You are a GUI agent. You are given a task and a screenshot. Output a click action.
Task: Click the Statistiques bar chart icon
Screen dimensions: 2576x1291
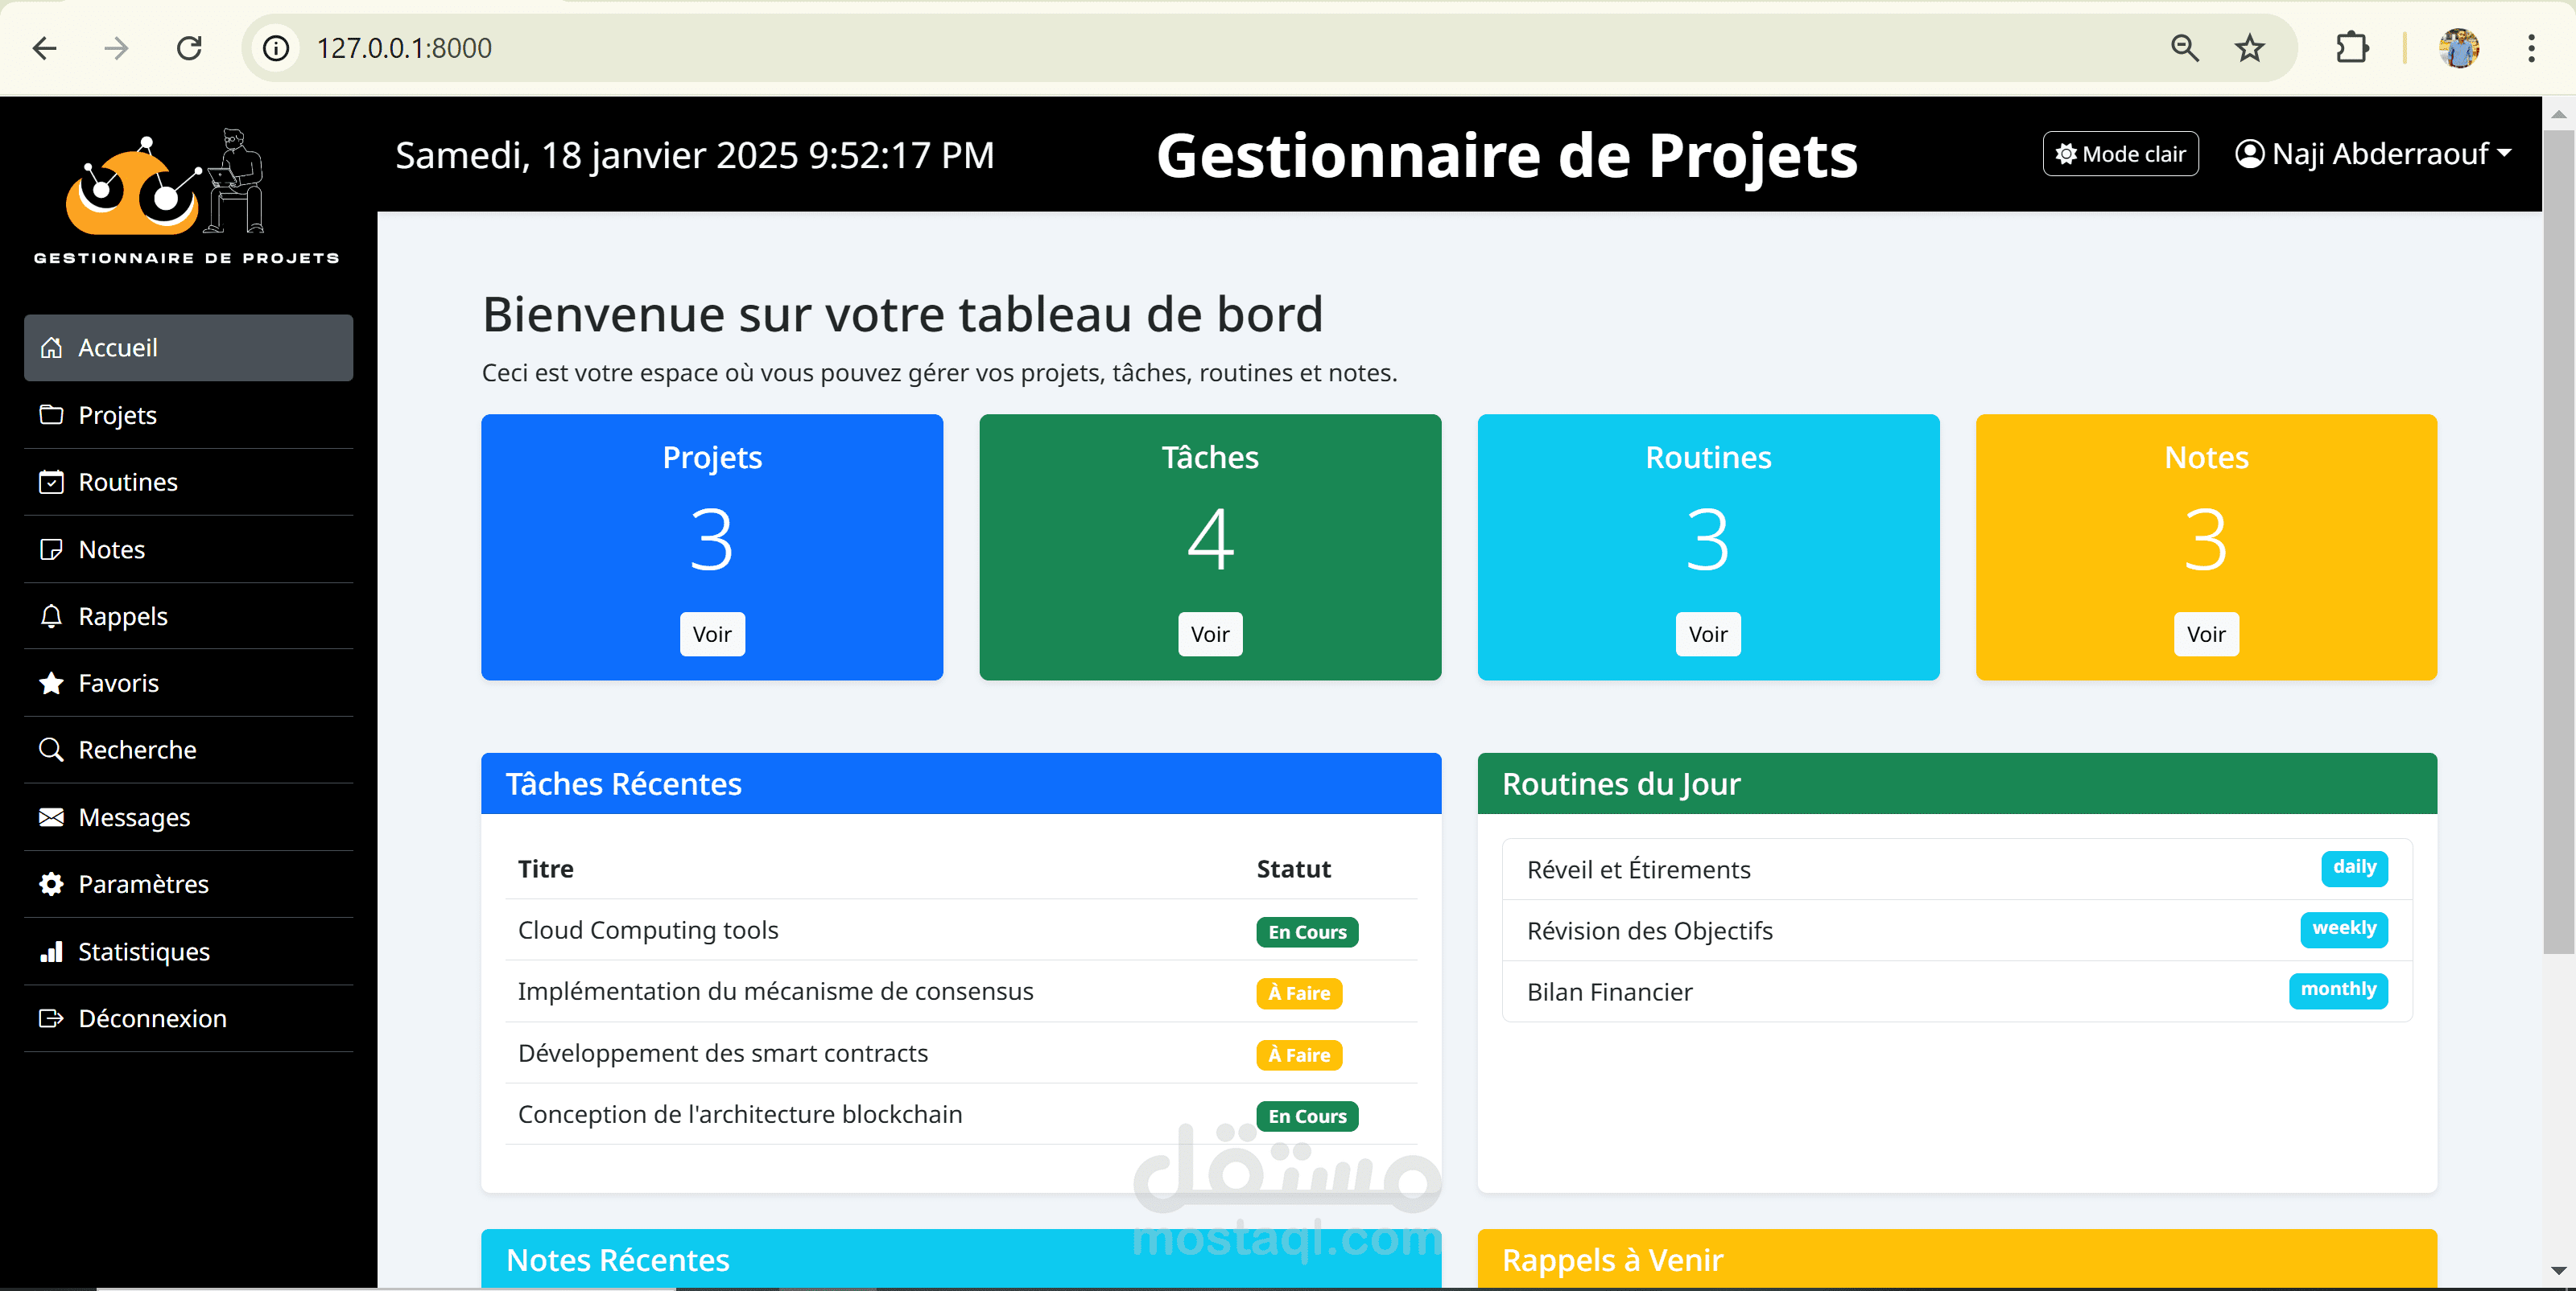[x=50, y=952]
